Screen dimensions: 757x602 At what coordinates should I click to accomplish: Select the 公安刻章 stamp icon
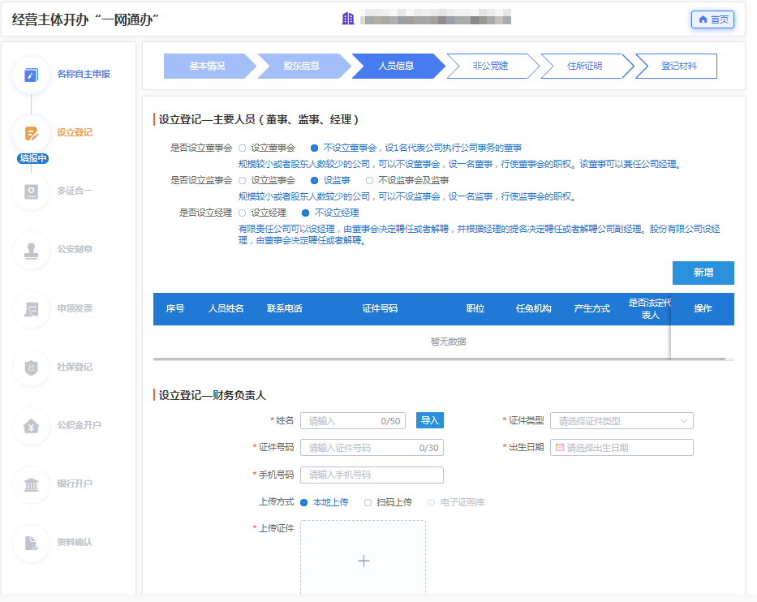(x=32, y=251)
